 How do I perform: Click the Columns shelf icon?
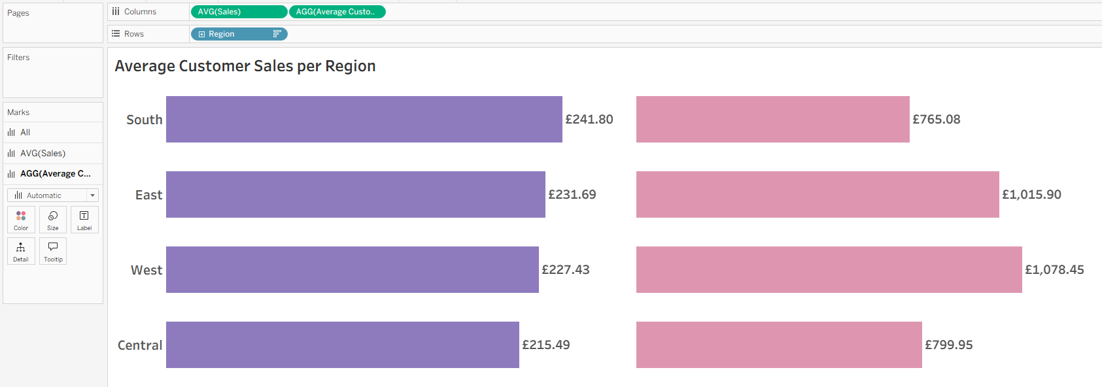(x=116, y=12)
